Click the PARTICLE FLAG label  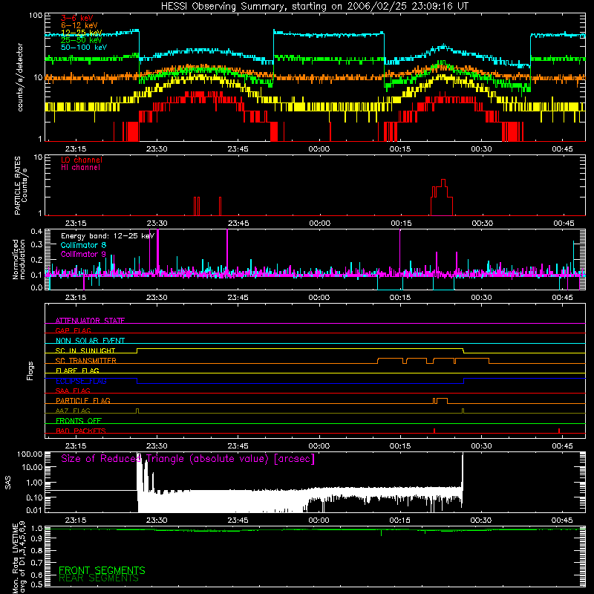click(83, 400)
